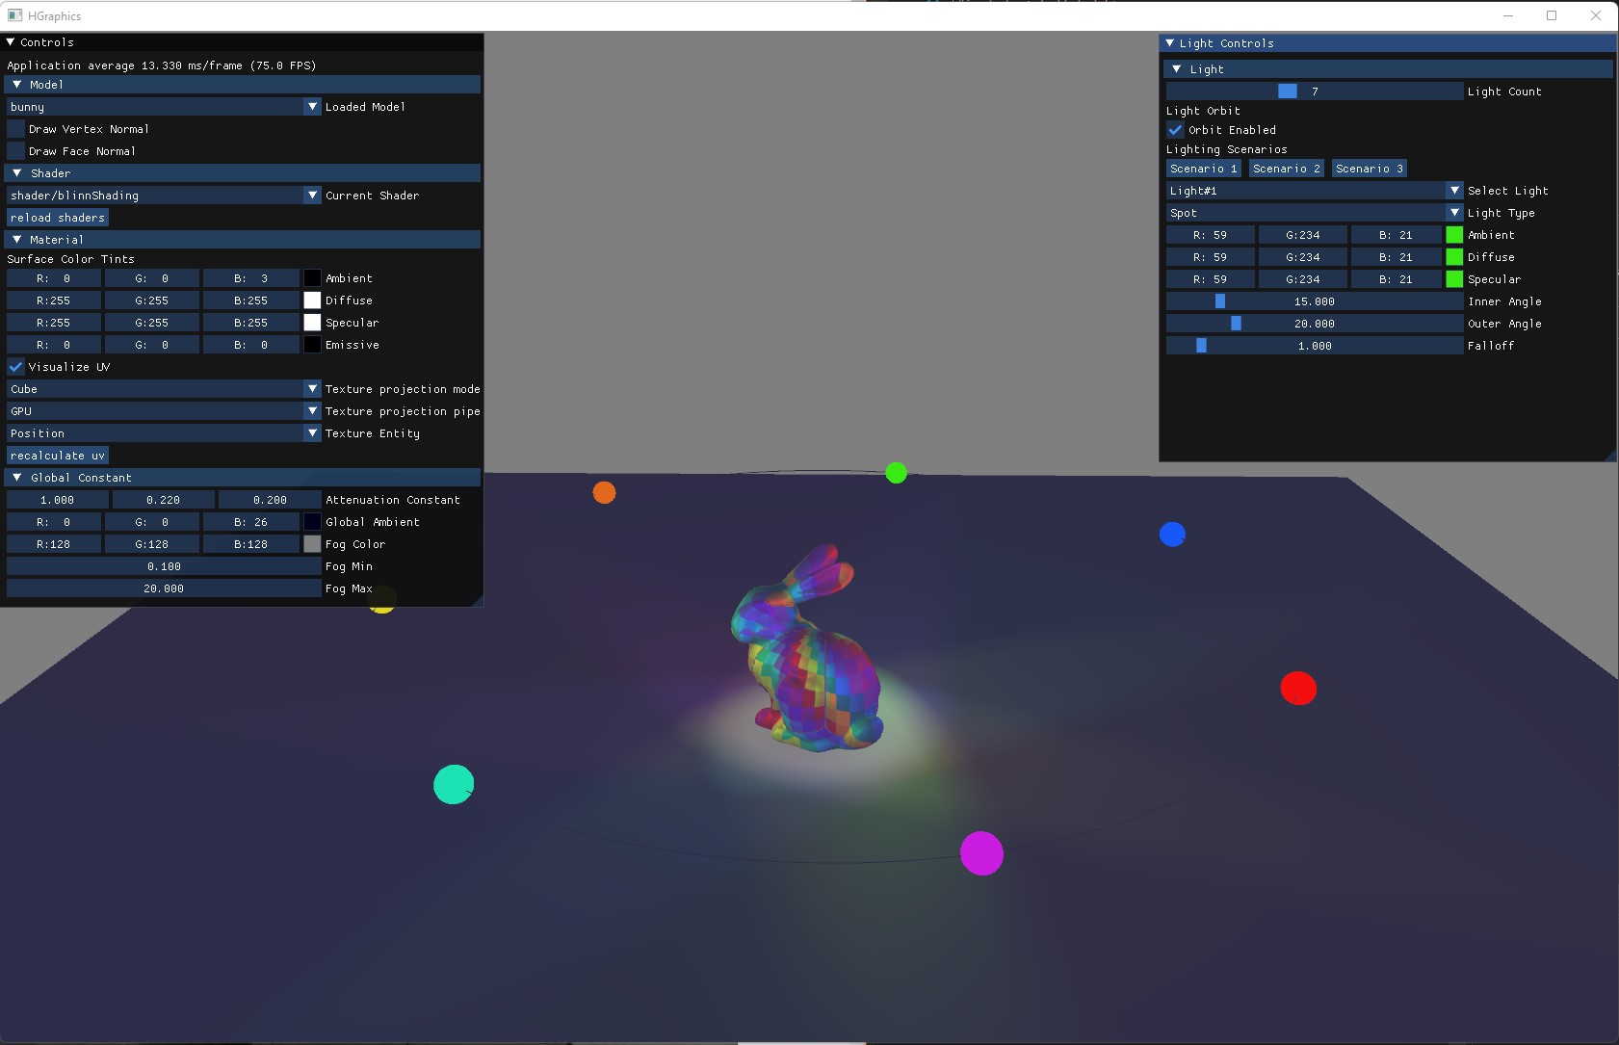Click light Diffuse G:234 field
Screen dimensions: 1619x1045
(x=1303, y=257)
